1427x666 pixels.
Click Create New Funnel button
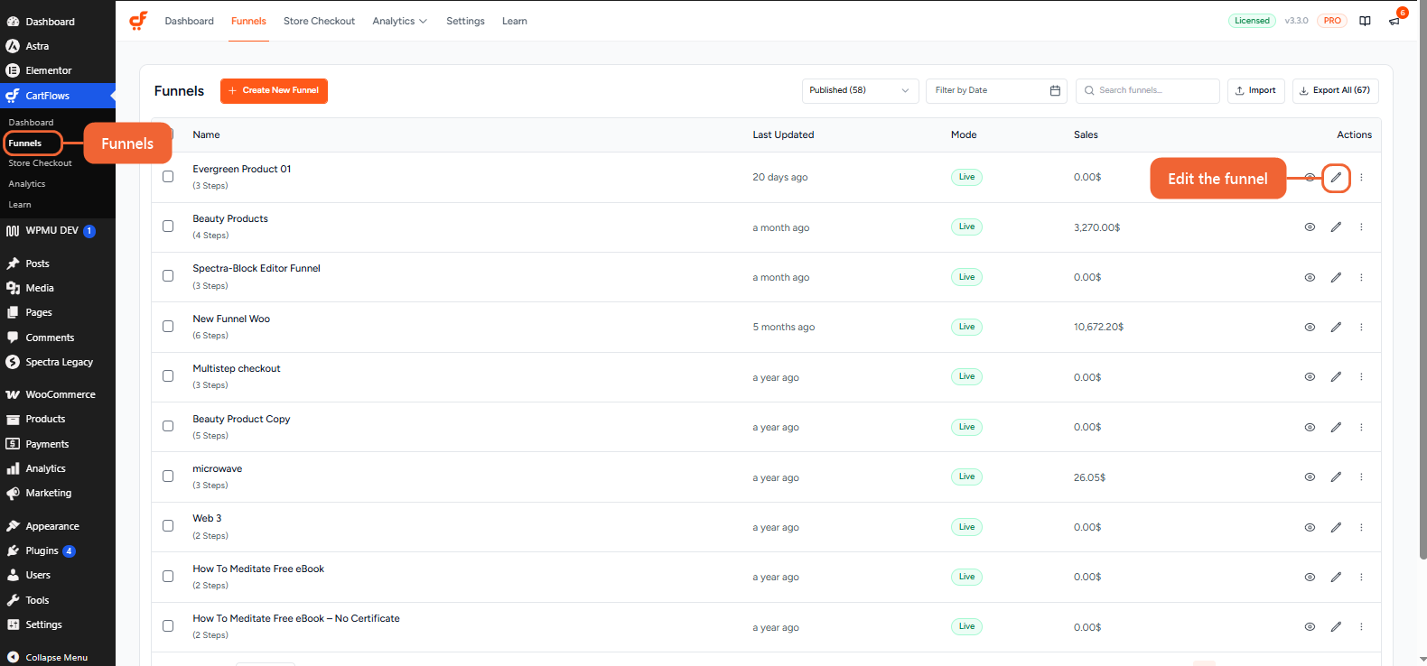coord(274,90)
